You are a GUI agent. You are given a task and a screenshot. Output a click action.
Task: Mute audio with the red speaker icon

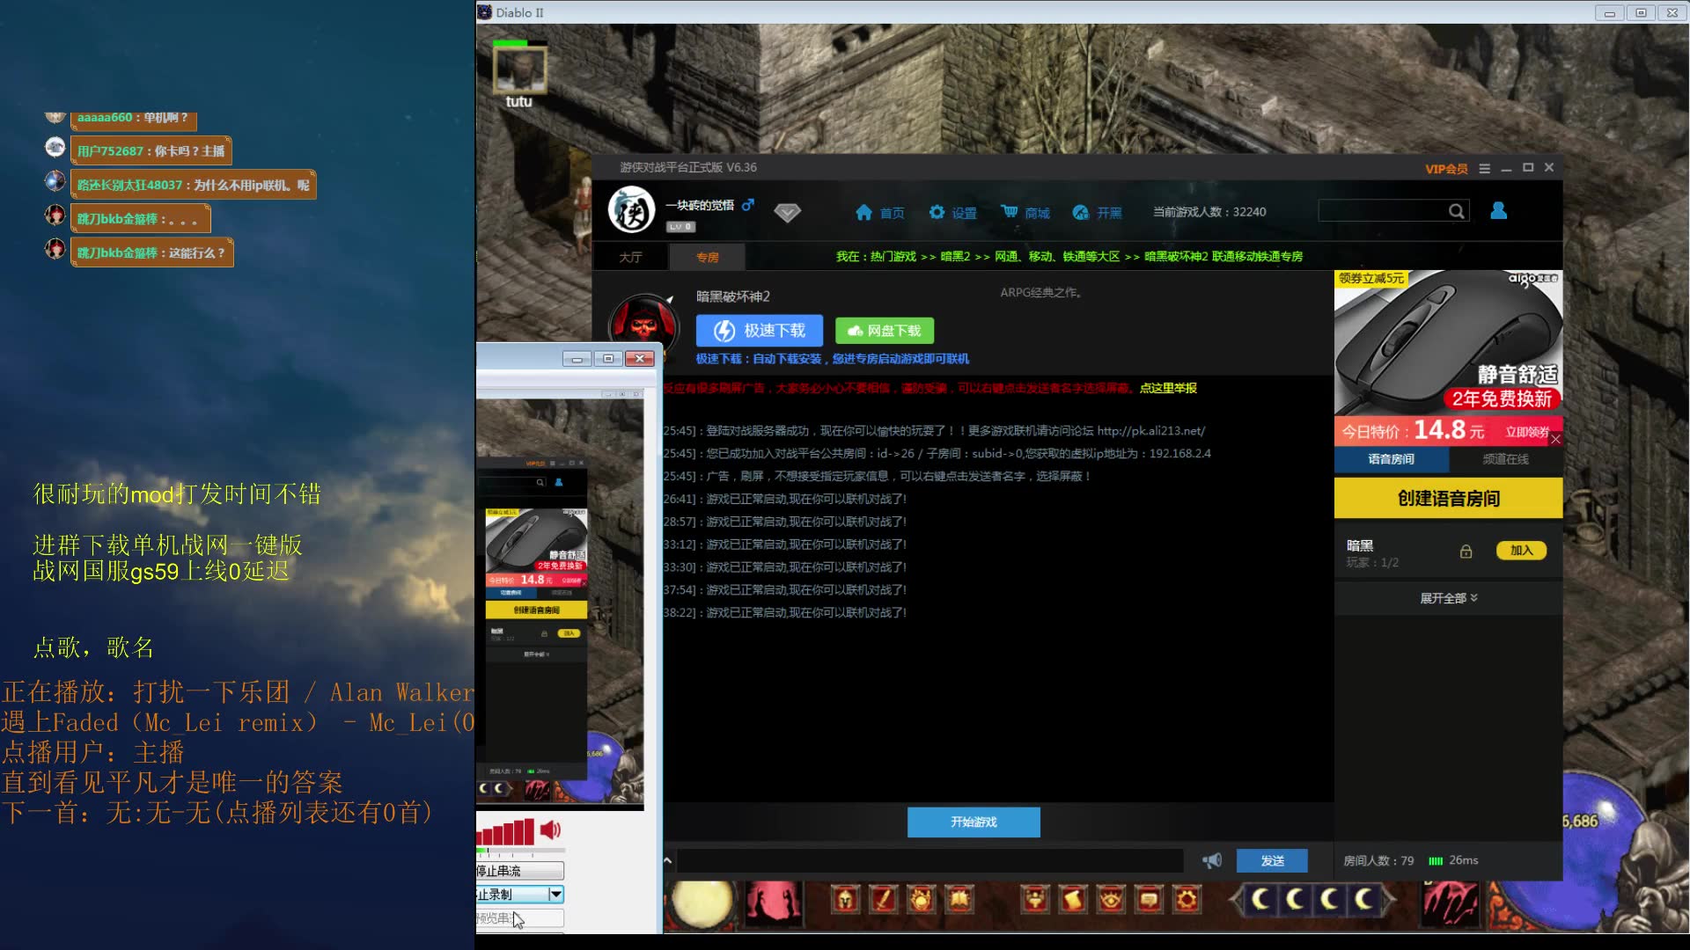[550, 829]
